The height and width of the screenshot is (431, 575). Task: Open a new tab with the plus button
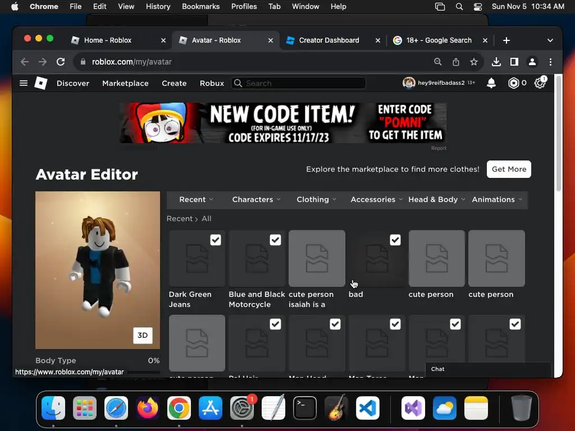click(506, 40)
